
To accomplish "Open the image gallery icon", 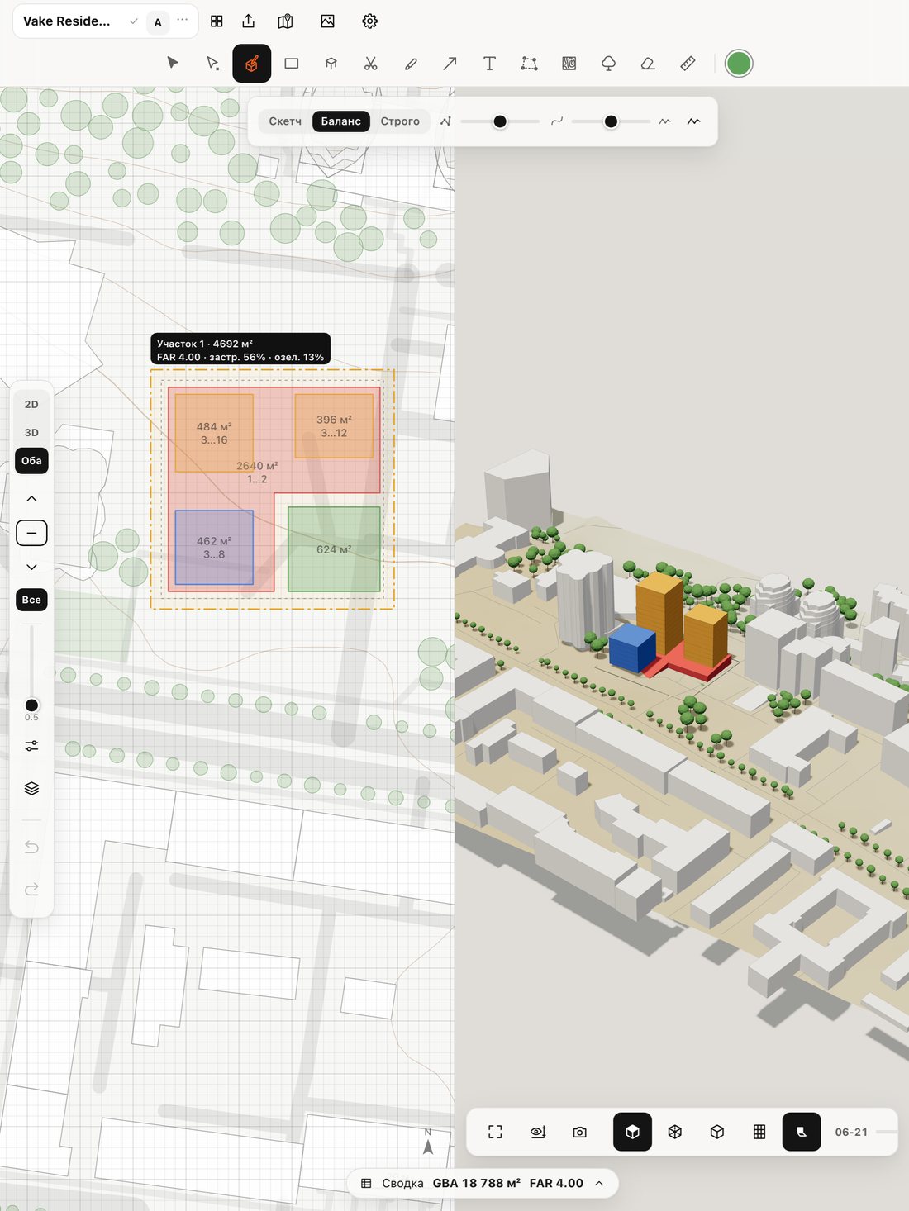I will 328,21.
